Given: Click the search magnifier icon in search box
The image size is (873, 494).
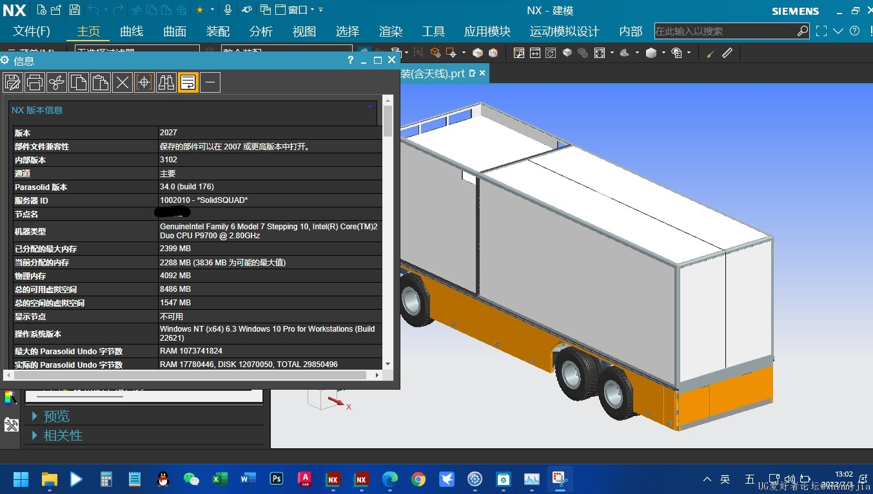Looking at the screenshot, I should pos(803,31).
